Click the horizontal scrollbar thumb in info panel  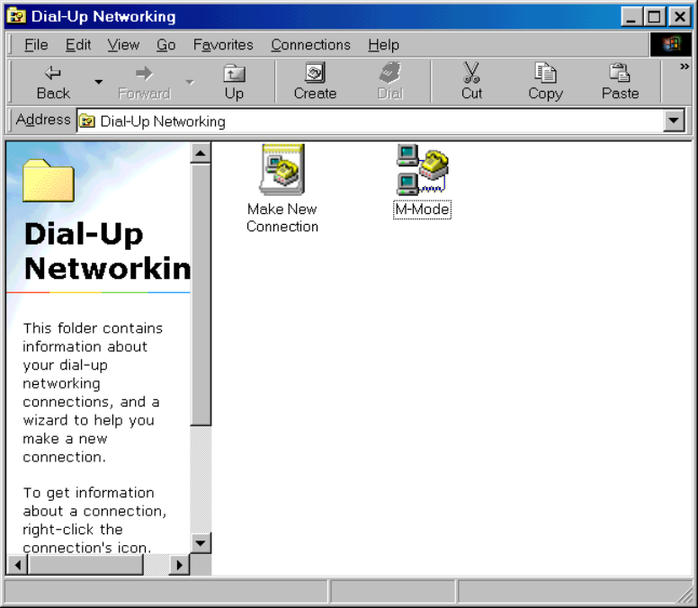pyautogui.click(x=86, y=565)
